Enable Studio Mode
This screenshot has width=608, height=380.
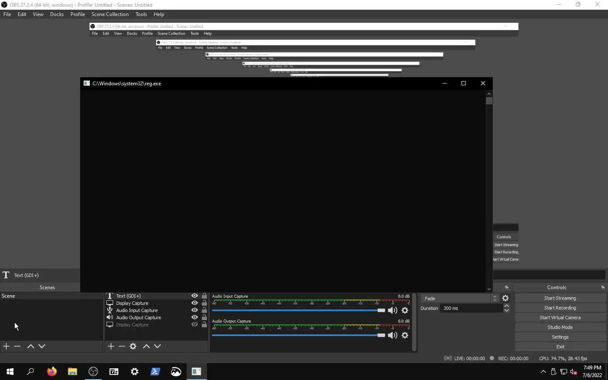(560, 327)
